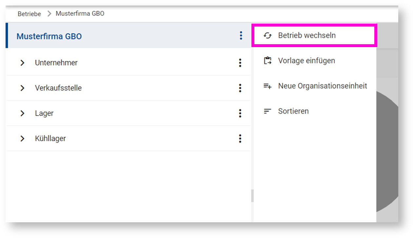Go to Betriebe in the breadcrumb
This screenshot has height=238, width=414.
tap(29, 14)
